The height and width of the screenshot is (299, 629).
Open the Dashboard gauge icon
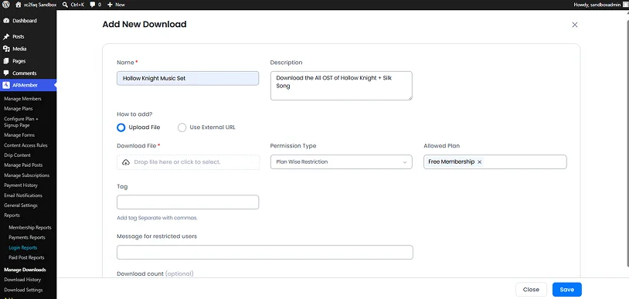point(6,20)
